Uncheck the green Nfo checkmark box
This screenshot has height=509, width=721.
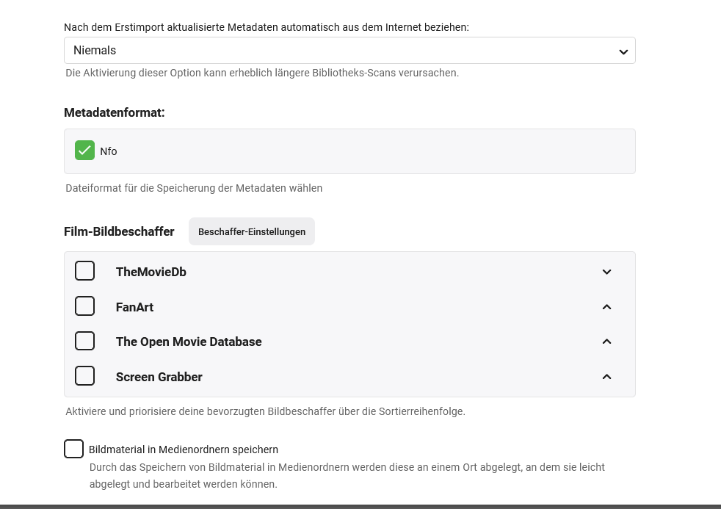click(84, 151)
